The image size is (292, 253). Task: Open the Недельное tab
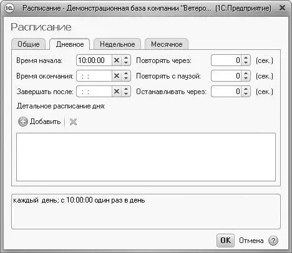[x=117, y=44]
